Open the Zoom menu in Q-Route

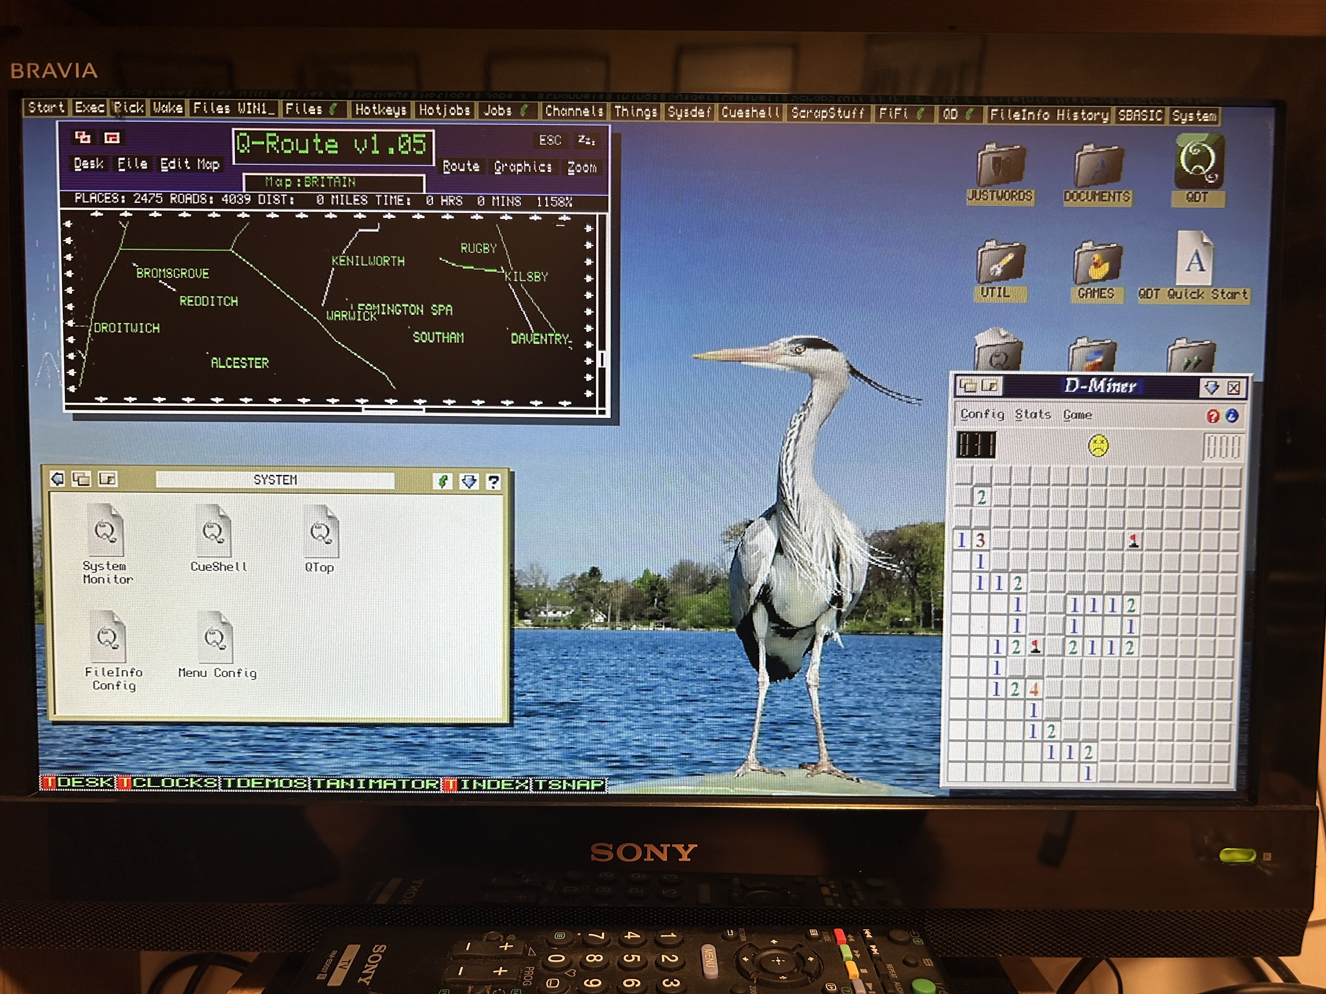582,168
